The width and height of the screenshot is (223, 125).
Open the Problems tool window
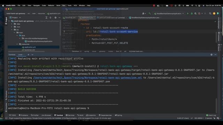23,115
